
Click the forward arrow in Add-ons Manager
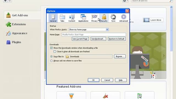[10, 1]
